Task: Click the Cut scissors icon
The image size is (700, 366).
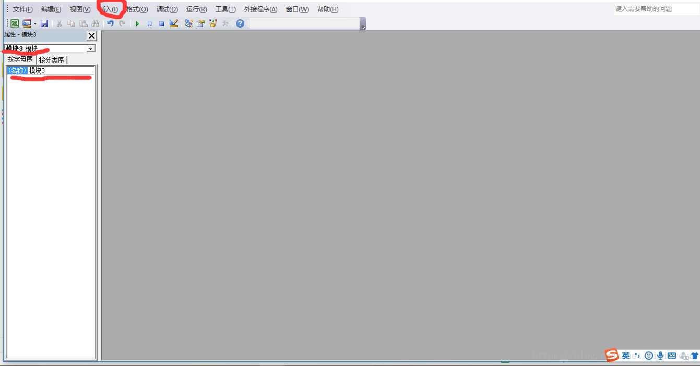Action: pos(60,23)
